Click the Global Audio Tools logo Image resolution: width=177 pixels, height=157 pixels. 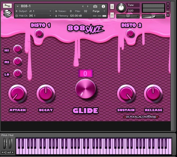(141, 117)
